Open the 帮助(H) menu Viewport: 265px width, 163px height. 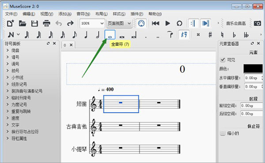[155, 14]
